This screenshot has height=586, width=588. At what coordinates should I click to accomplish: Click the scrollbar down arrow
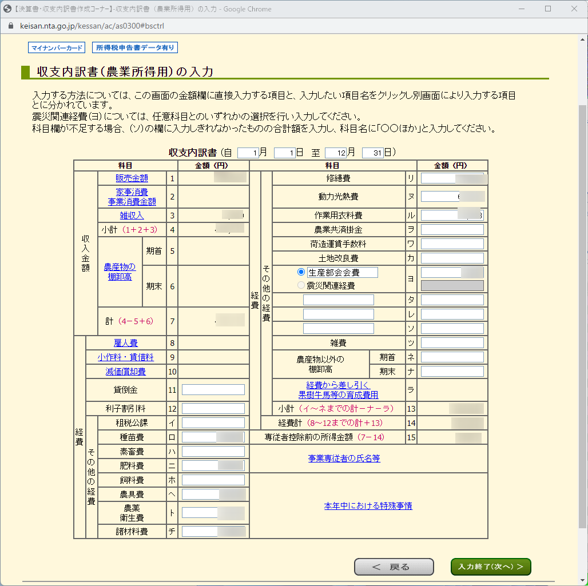click(582, 581)
